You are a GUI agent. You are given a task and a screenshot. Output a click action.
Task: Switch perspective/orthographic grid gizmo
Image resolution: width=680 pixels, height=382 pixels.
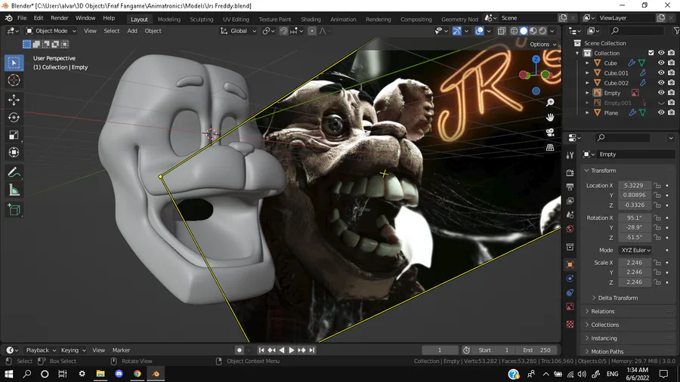[x=550, y=147]
